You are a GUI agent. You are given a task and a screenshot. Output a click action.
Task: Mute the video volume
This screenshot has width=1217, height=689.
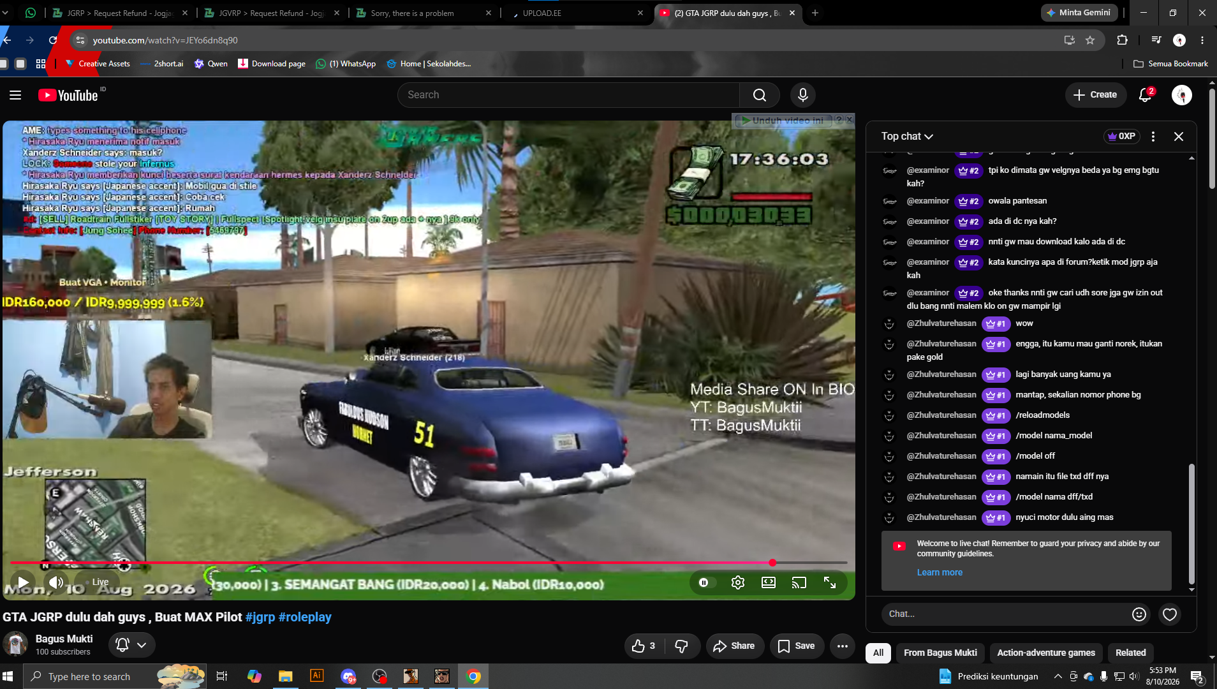click(56, 582)
